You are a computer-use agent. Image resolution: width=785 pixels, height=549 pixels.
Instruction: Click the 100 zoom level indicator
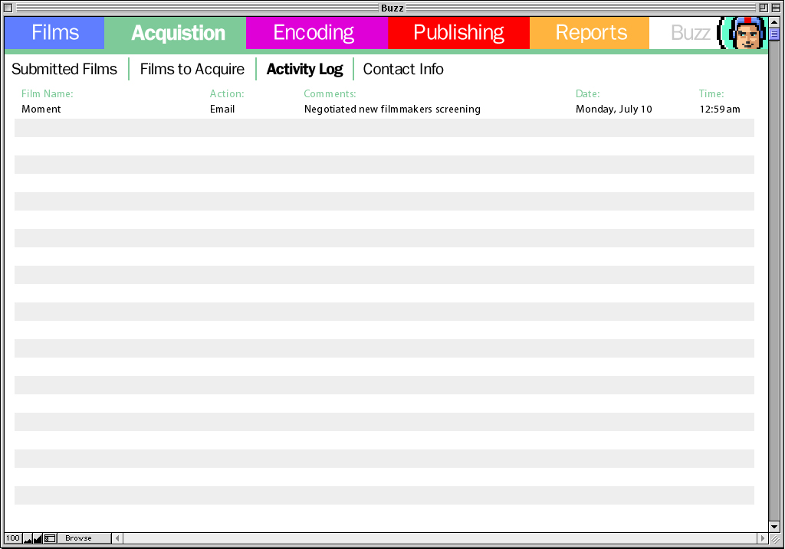(13, 538)
